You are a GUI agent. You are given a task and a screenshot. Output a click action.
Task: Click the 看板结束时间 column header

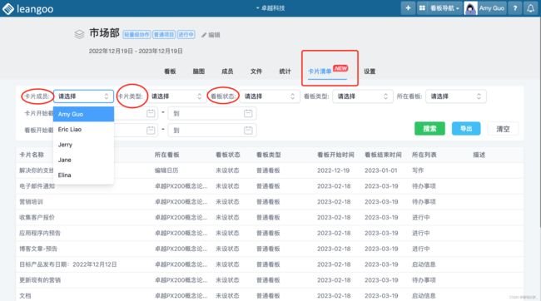point(383,155)
